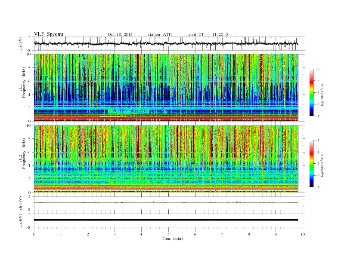Click the "-7" tick on ch.2 color bar
Screen dimensions: 341x263
318,187
